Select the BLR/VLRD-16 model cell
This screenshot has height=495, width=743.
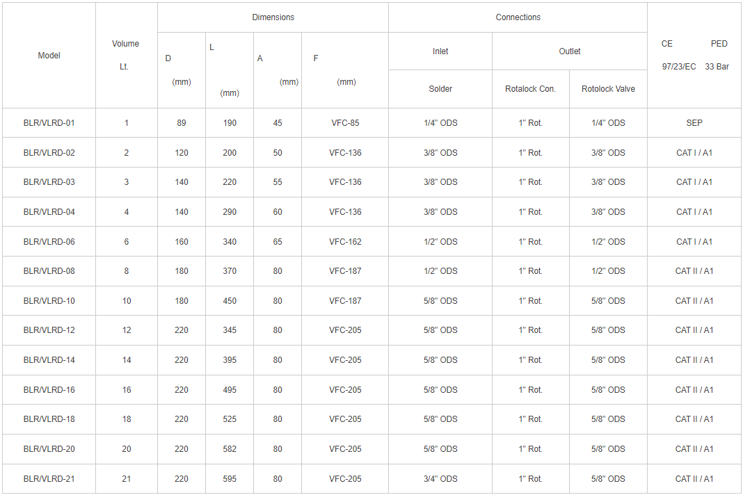click(x=49, y=390)
